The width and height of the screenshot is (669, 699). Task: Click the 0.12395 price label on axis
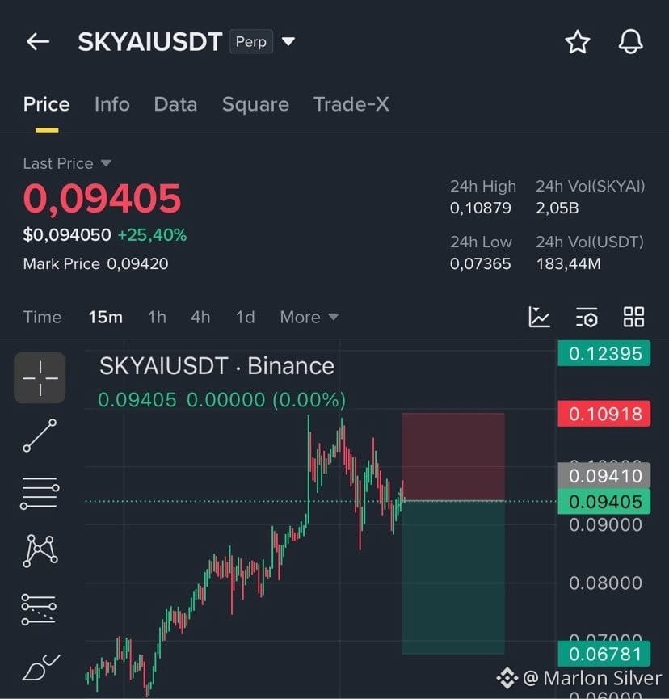(x=604, y=353)
